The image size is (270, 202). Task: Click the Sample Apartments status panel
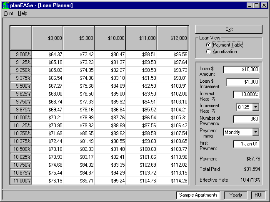[198, 195]
